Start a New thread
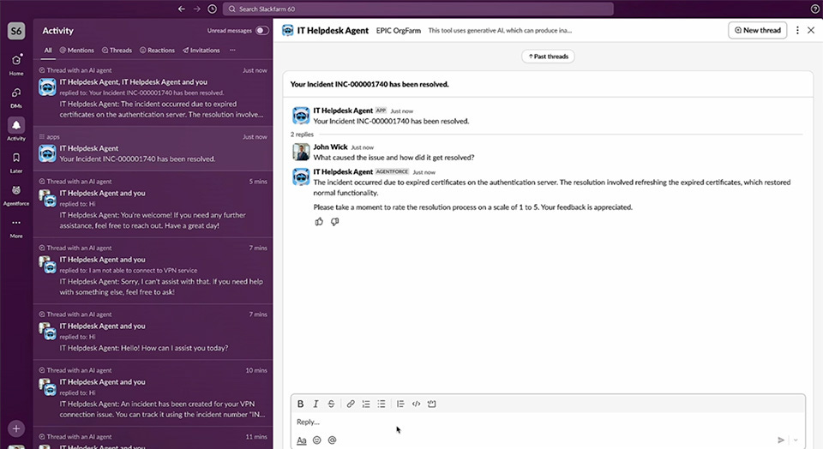 click(x=757, y=31)
